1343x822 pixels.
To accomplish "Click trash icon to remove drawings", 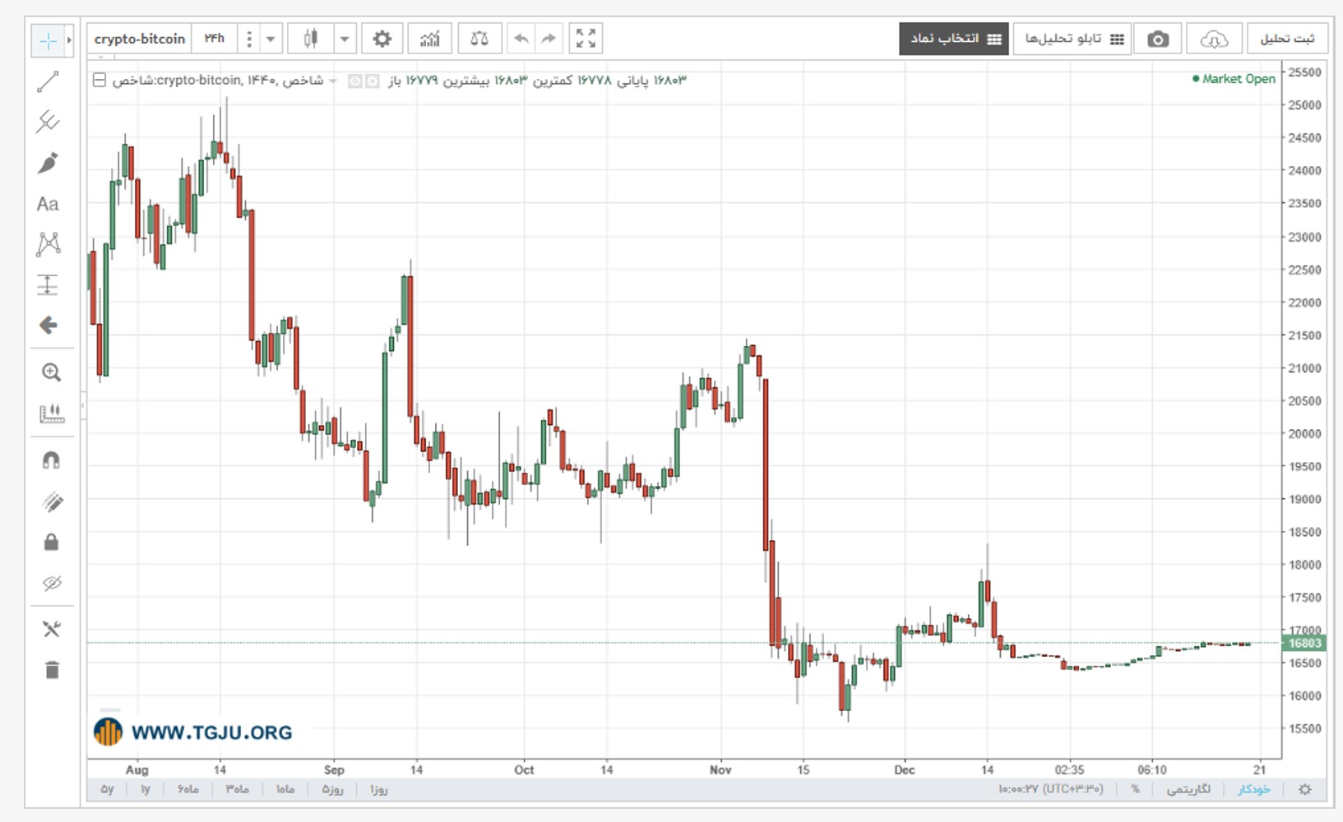I will (52, 670).
